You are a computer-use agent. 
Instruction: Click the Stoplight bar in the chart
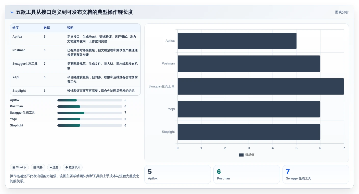point(249,132)
